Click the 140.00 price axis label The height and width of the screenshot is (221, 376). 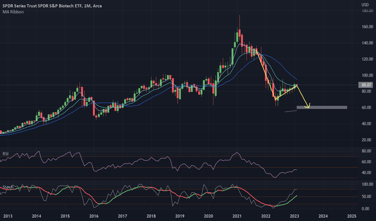click(x=368, y=43)
